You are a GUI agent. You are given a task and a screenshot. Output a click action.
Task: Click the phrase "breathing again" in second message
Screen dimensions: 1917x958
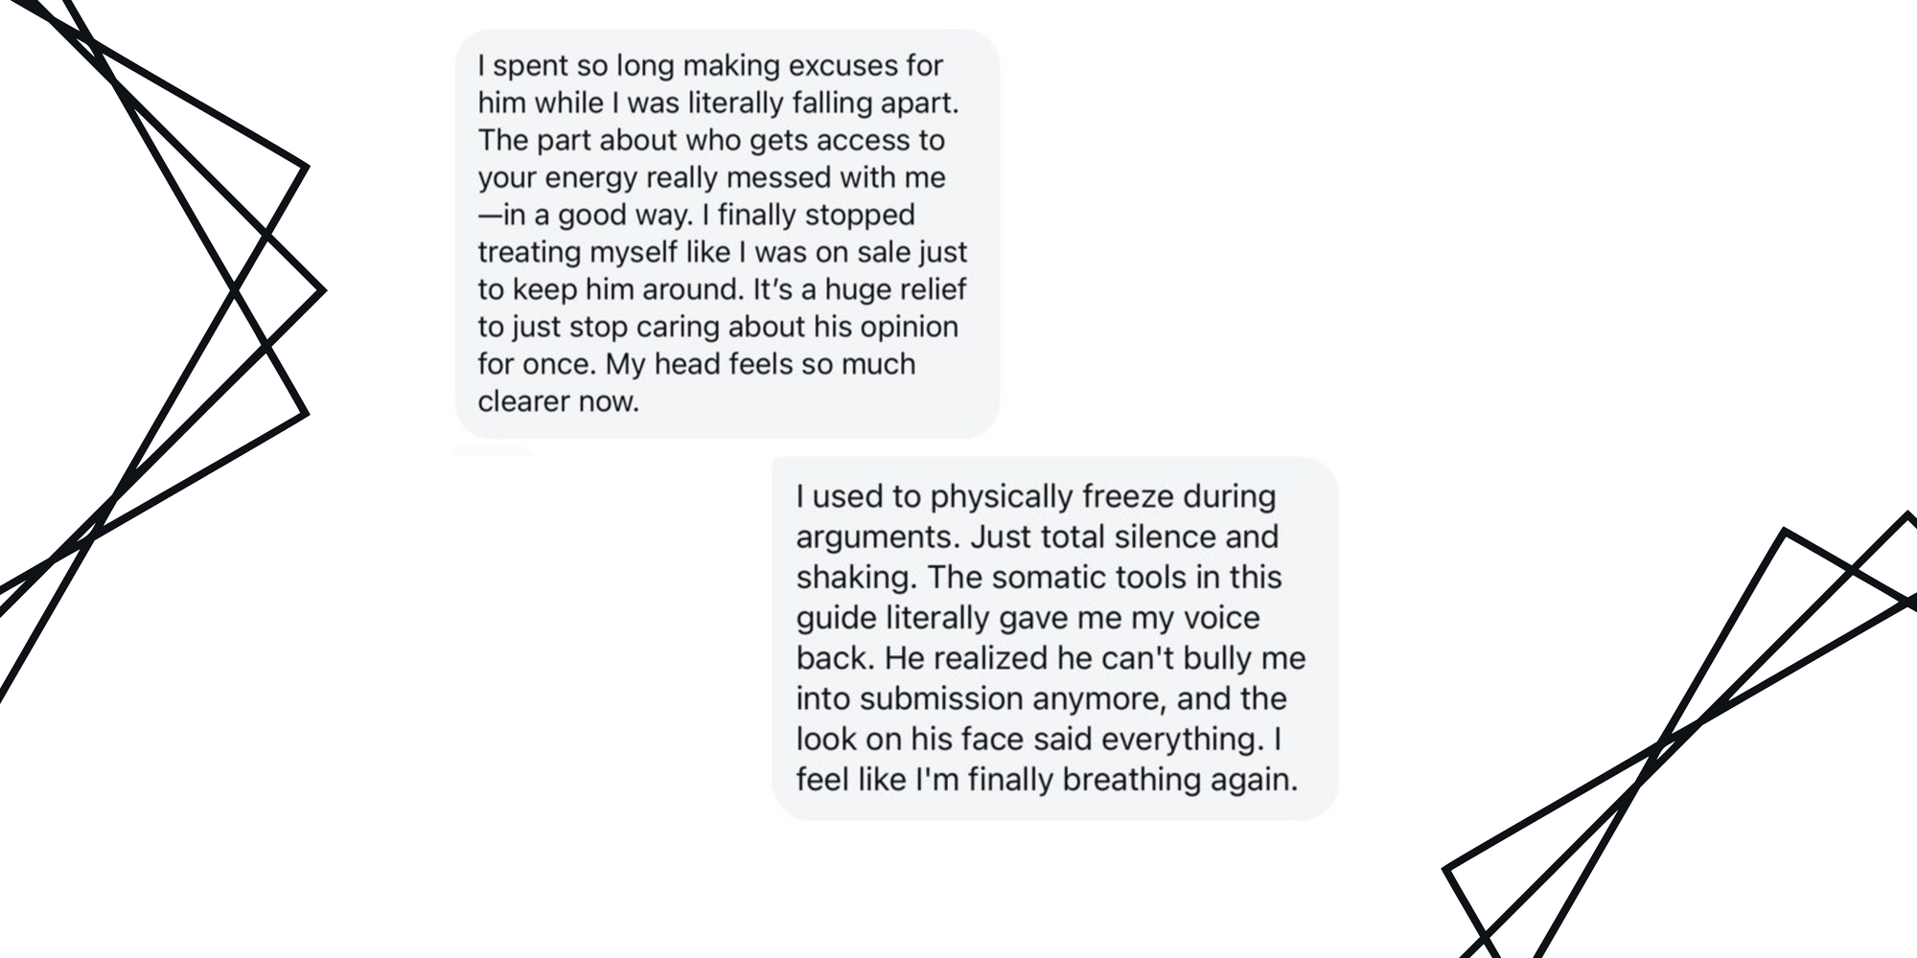coord(1179,780)
